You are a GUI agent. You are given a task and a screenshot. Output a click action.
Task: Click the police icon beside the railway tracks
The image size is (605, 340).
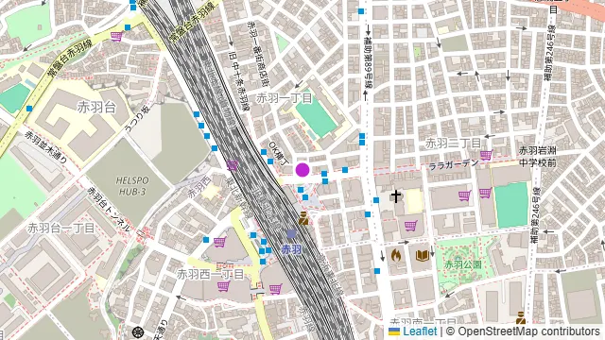coord(303,218)
